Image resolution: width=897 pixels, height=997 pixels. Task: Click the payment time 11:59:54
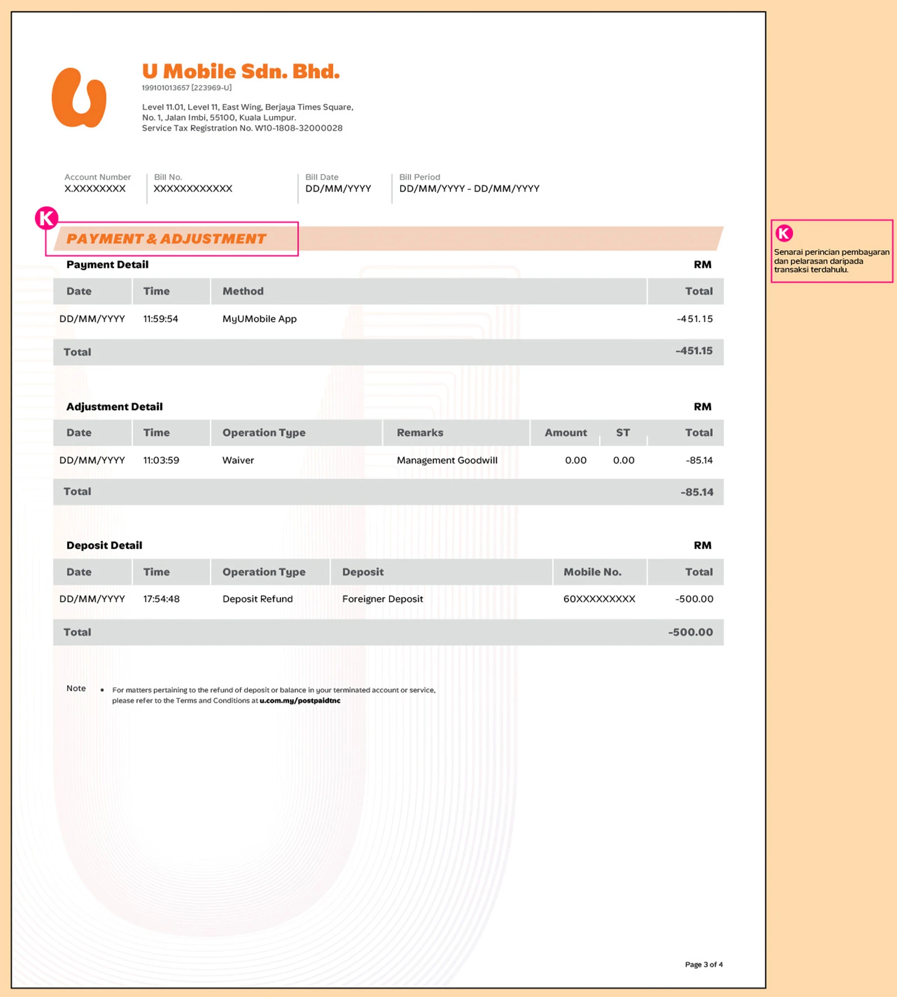(x=160, y=319)
